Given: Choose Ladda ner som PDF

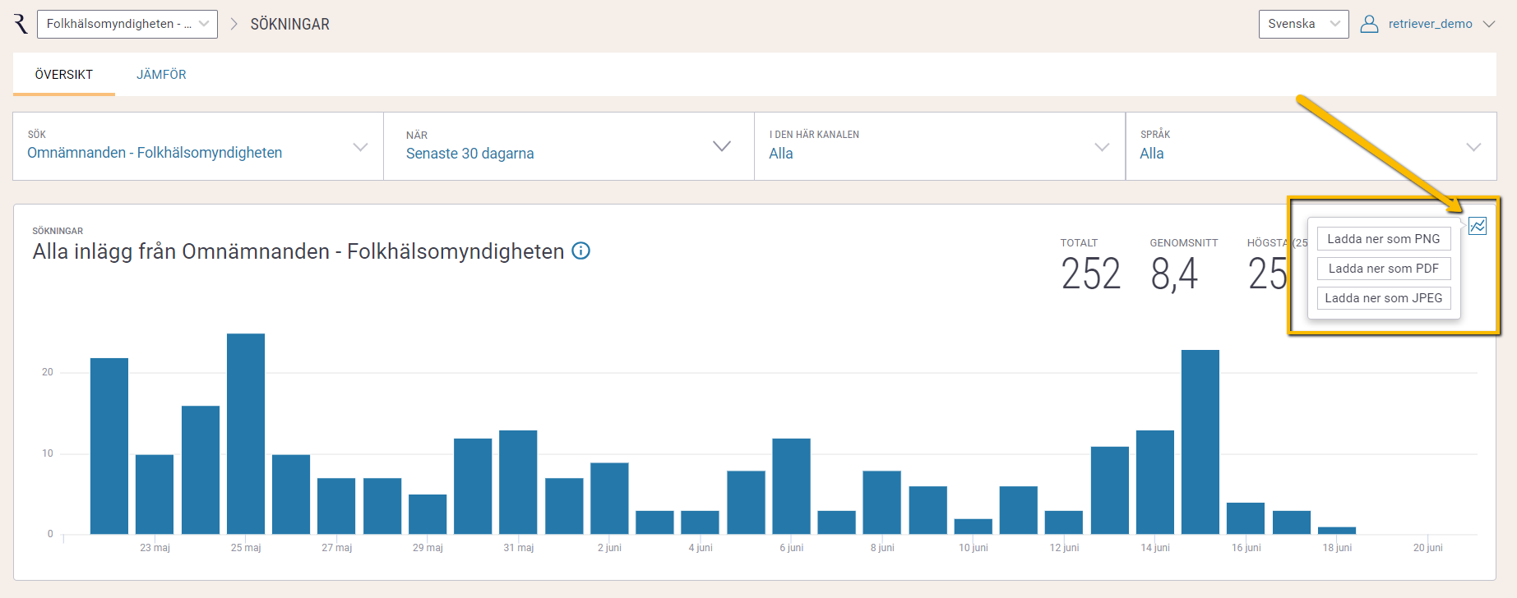Looking at the screenshot, I should [1384, 269].
